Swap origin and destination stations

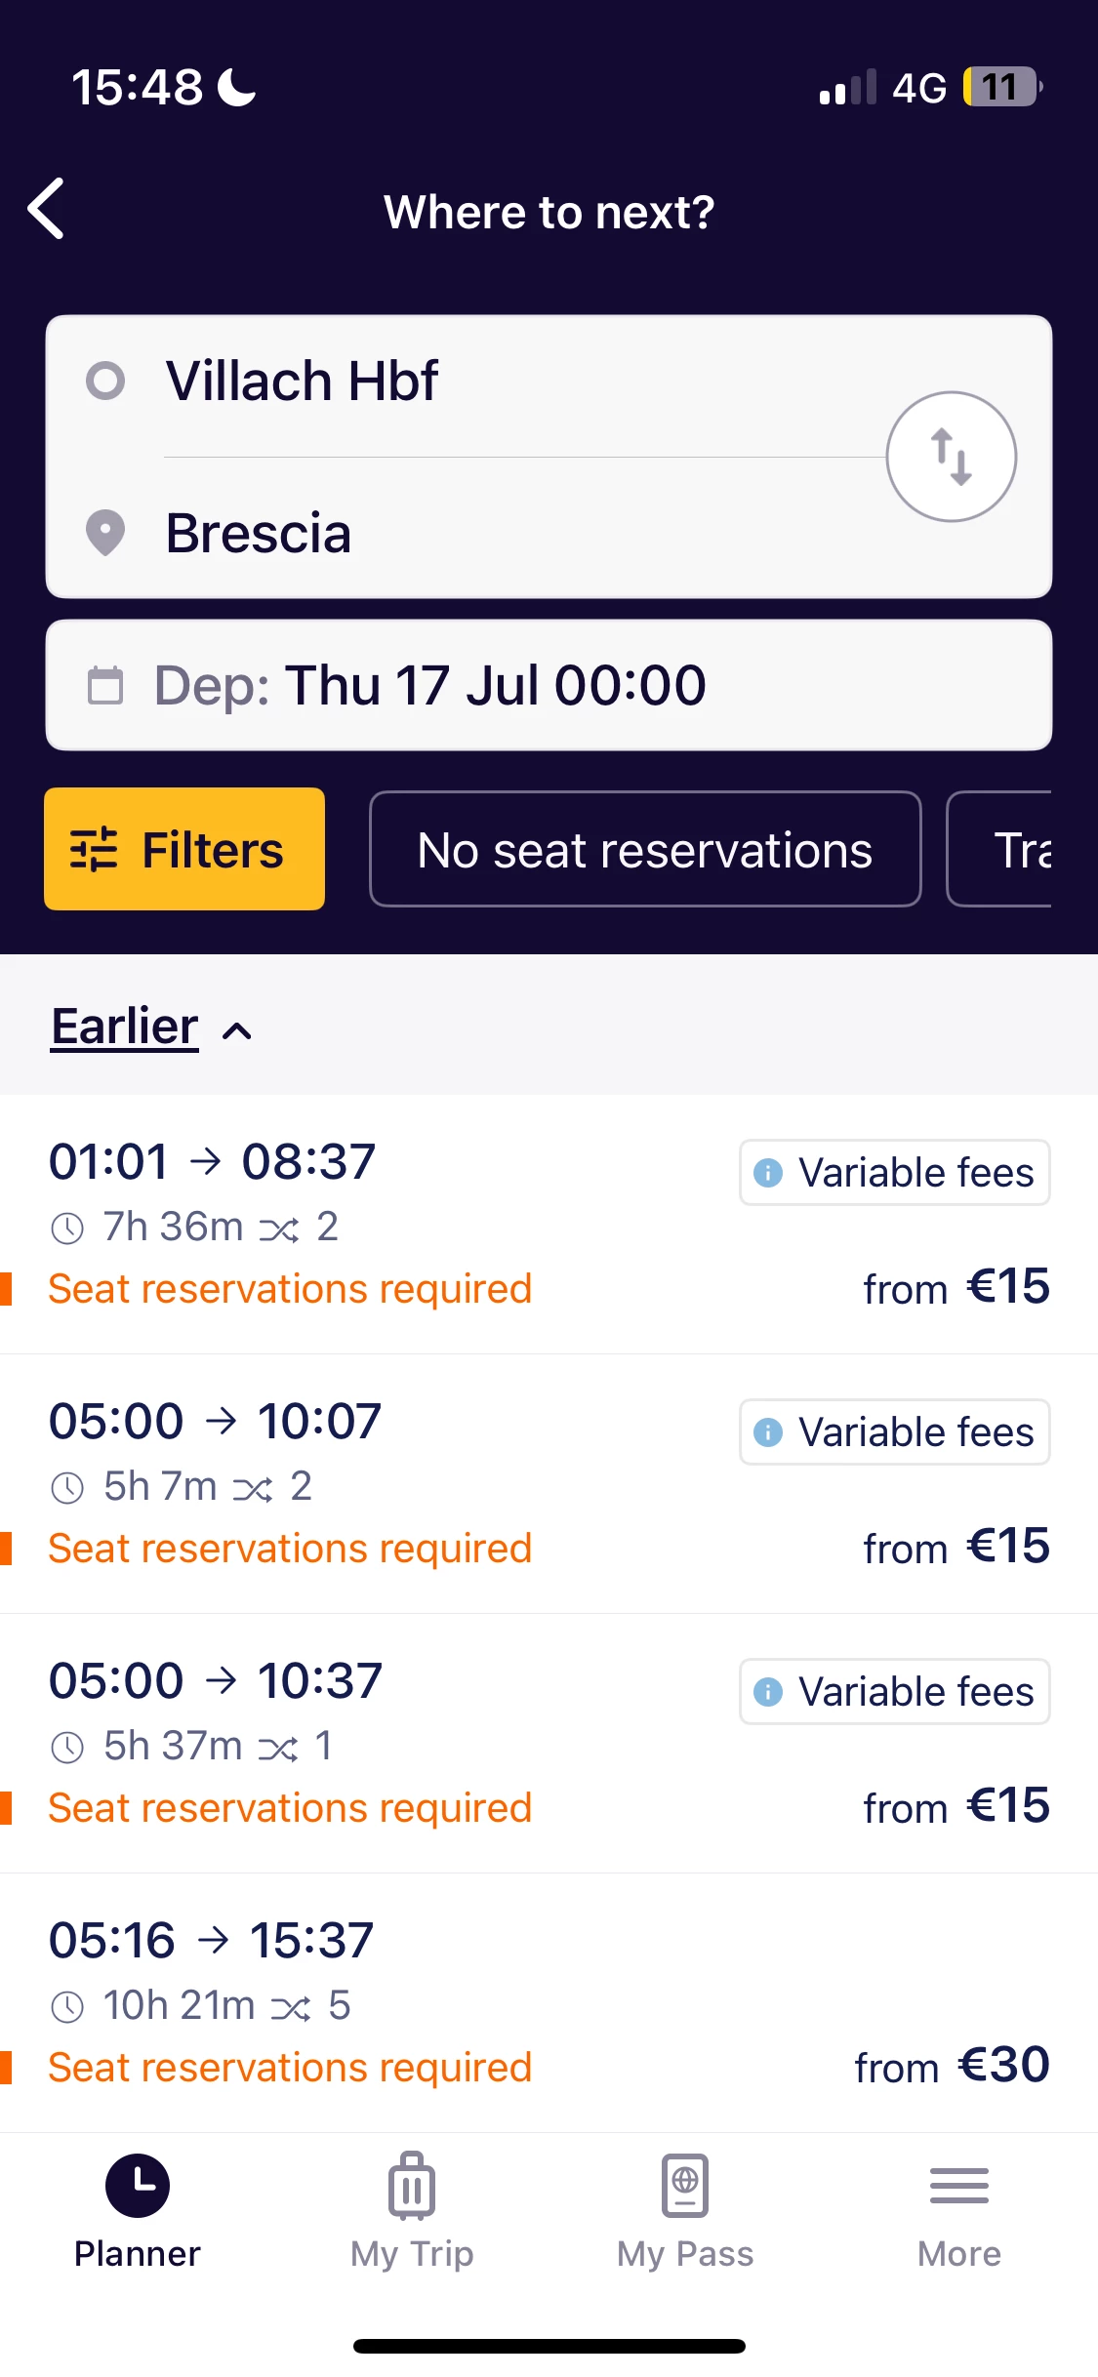[x=951, y=457]
